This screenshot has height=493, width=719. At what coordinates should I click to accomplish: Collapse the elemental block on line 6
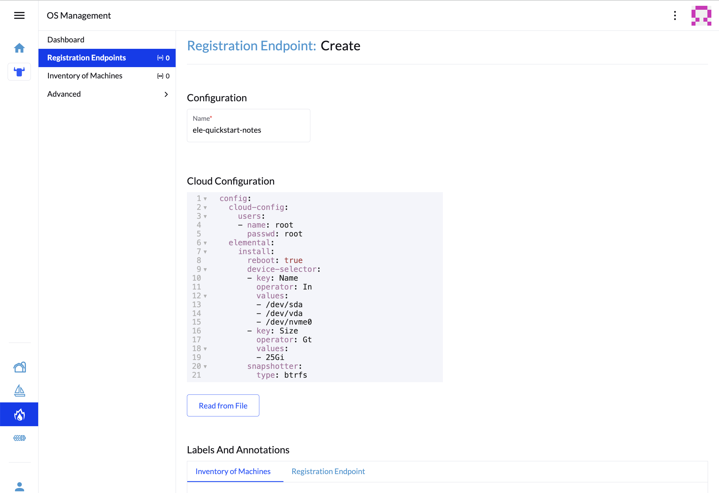click(x=205, y=243)
